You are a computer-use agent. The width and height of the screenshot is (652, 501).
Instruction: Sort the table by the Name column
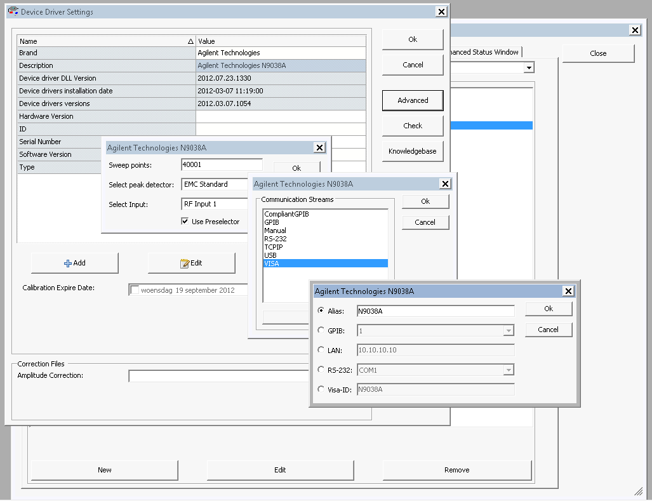(x=106, y=41)
